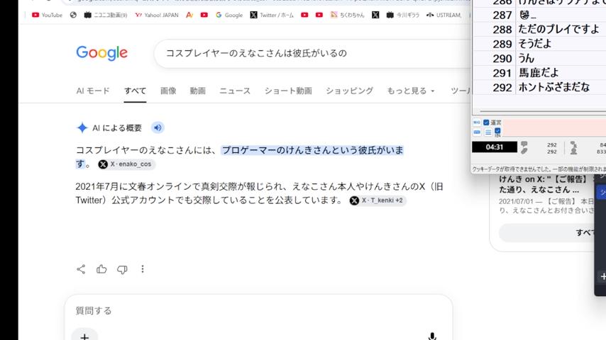The height and width of the screenshot is (340, 606).
Task: Select comment 291 馬鹿だよ
Action: [539, 73]
